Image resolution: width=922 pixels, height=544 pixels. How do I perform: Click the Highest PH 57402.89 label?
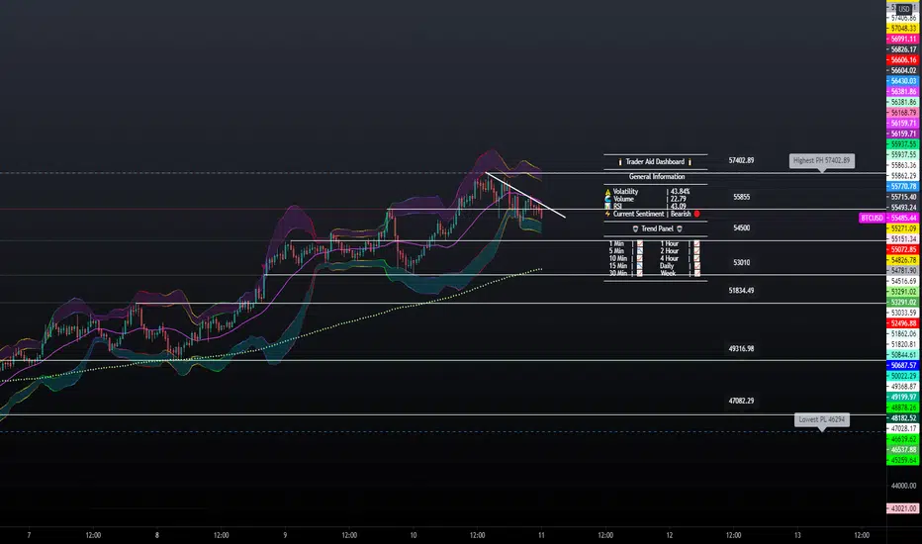(821, 160)
